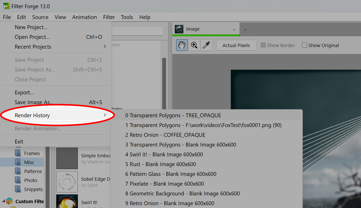Choose Open Project menu entry
The width and height of the screenshot is (361, 208).
pyautogui.click(x=56, y=37)
